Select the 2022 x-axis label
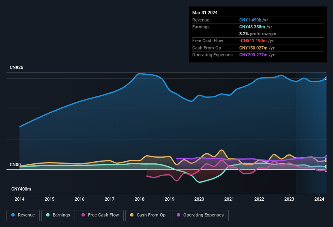333x227 pixels. pyautogui.click(x=259, y=199)
